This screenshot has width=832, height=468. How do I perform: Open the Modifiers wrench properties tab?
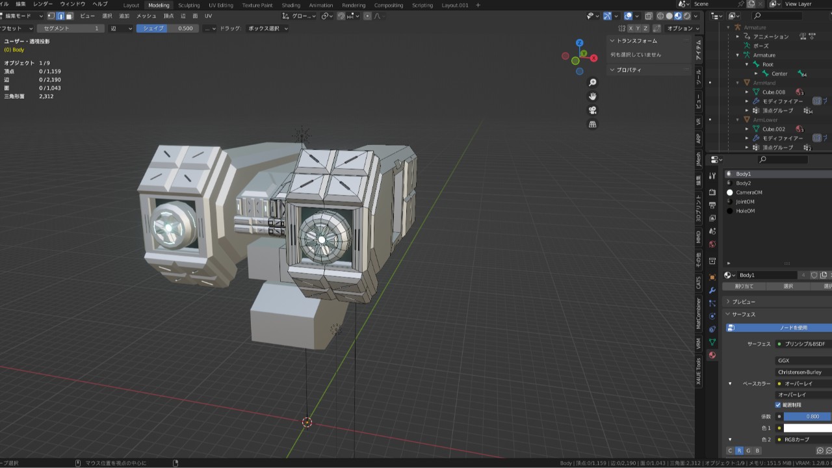[x=712, y=290]
